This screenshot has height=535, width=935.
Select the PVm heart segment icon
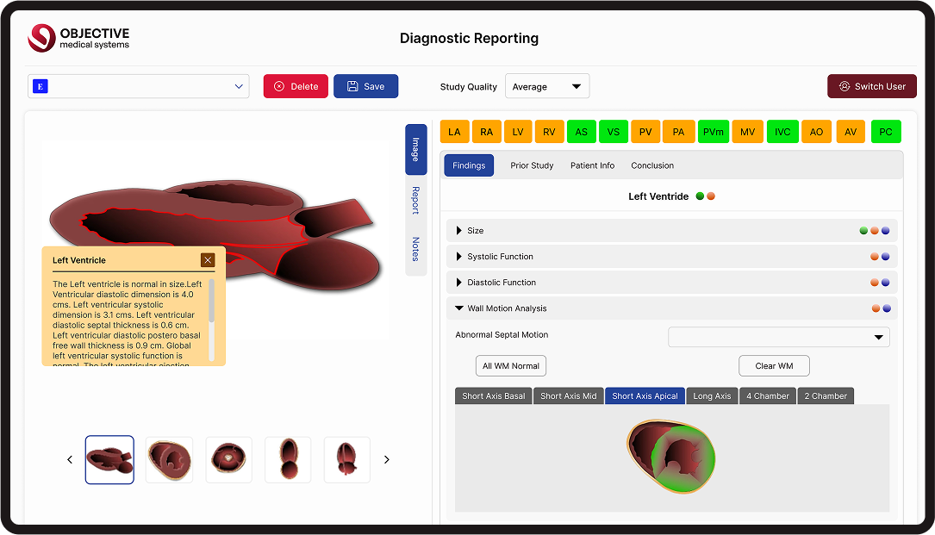click(x=713, y=132)
